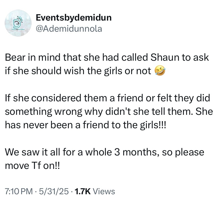This screenshot has width=219, height=199.
Task: Open the Eventsbydemidun profile avatar
Action: pyautogui.click(x=18, y=23)
